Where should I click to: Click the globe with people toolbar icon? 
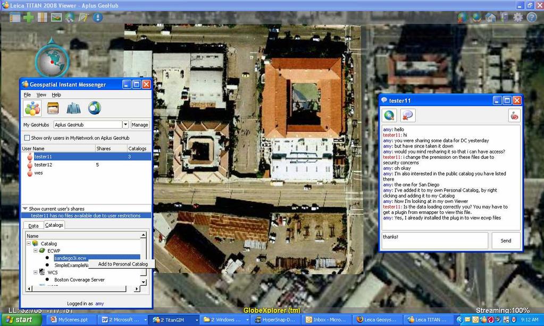point(70,18)
